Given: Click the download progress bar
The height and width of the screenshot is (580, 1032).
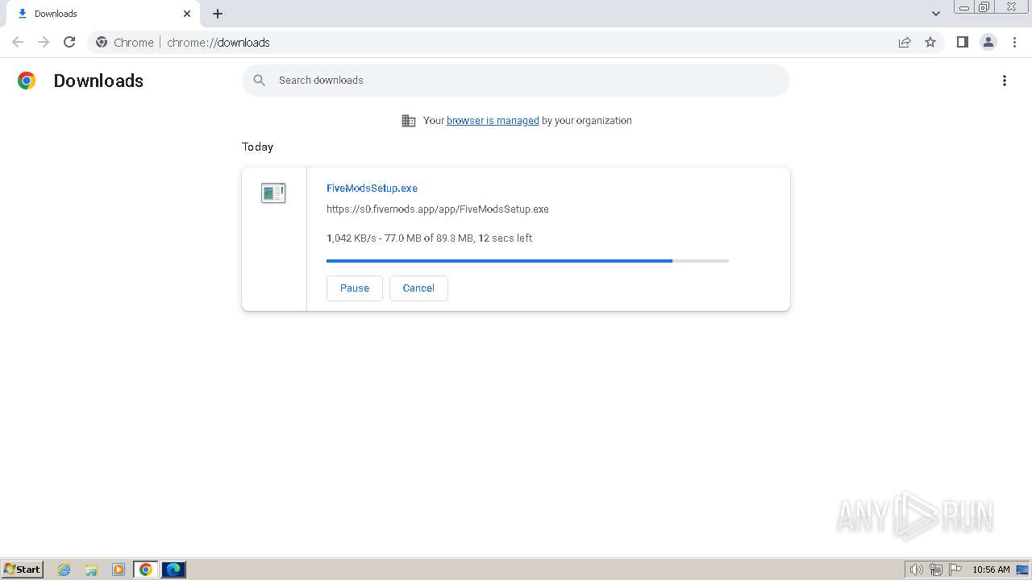Looking at the screenshot, I should coord(527,261).
